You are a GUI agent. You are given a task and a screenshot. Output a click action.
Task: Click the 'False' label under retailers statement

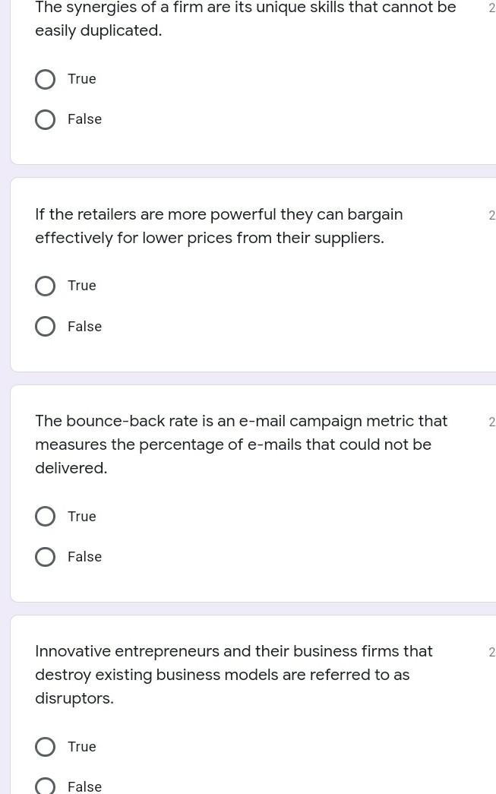tap(84, 327)
